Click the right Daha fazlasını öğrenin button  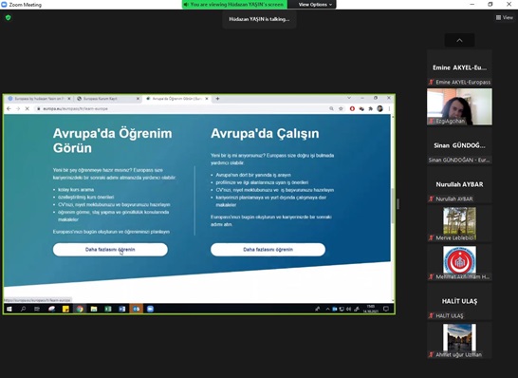(x=268, y=250)
